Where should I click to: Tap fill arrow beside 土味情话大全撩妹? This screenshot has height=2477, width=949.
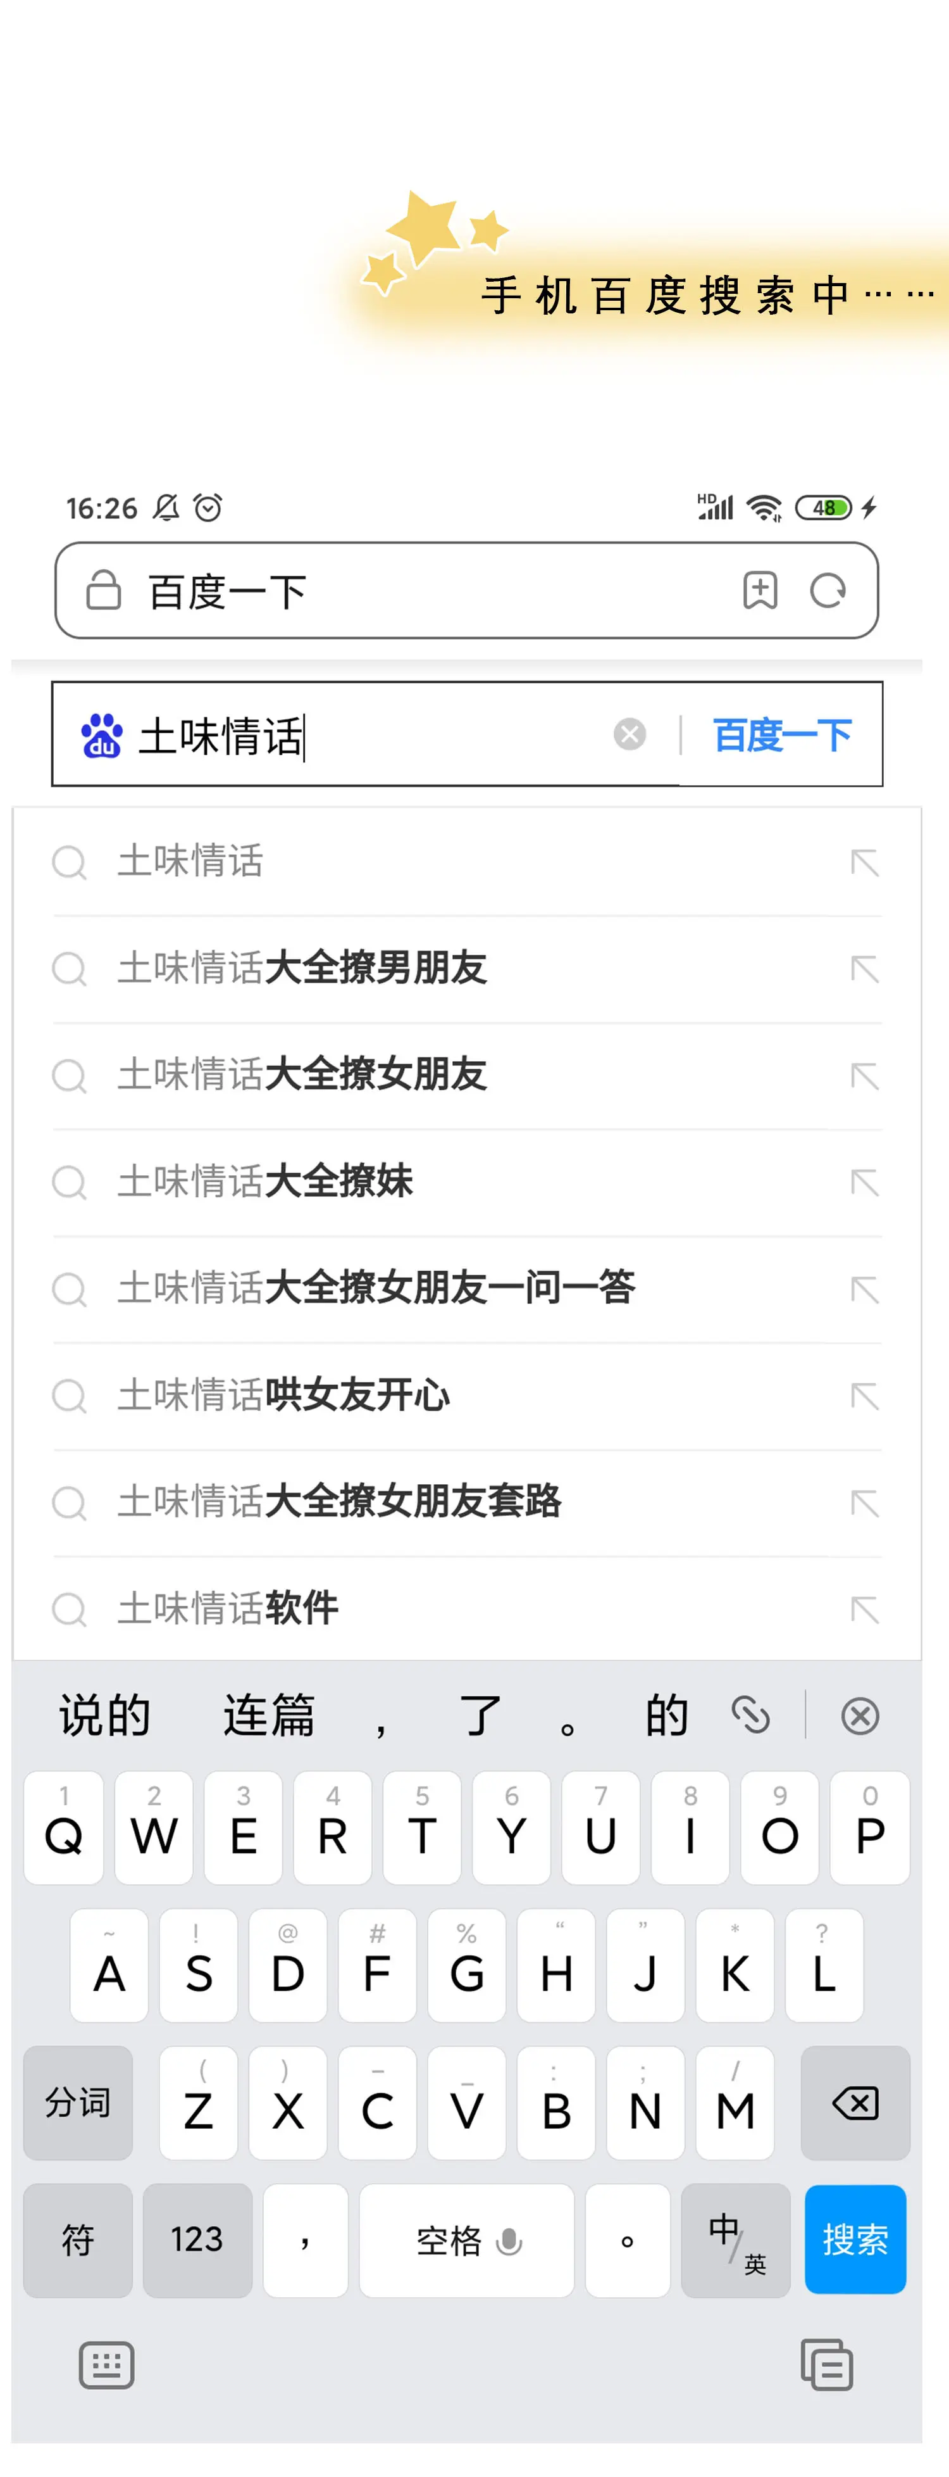pyautogui.click(x=864, y=1182)
